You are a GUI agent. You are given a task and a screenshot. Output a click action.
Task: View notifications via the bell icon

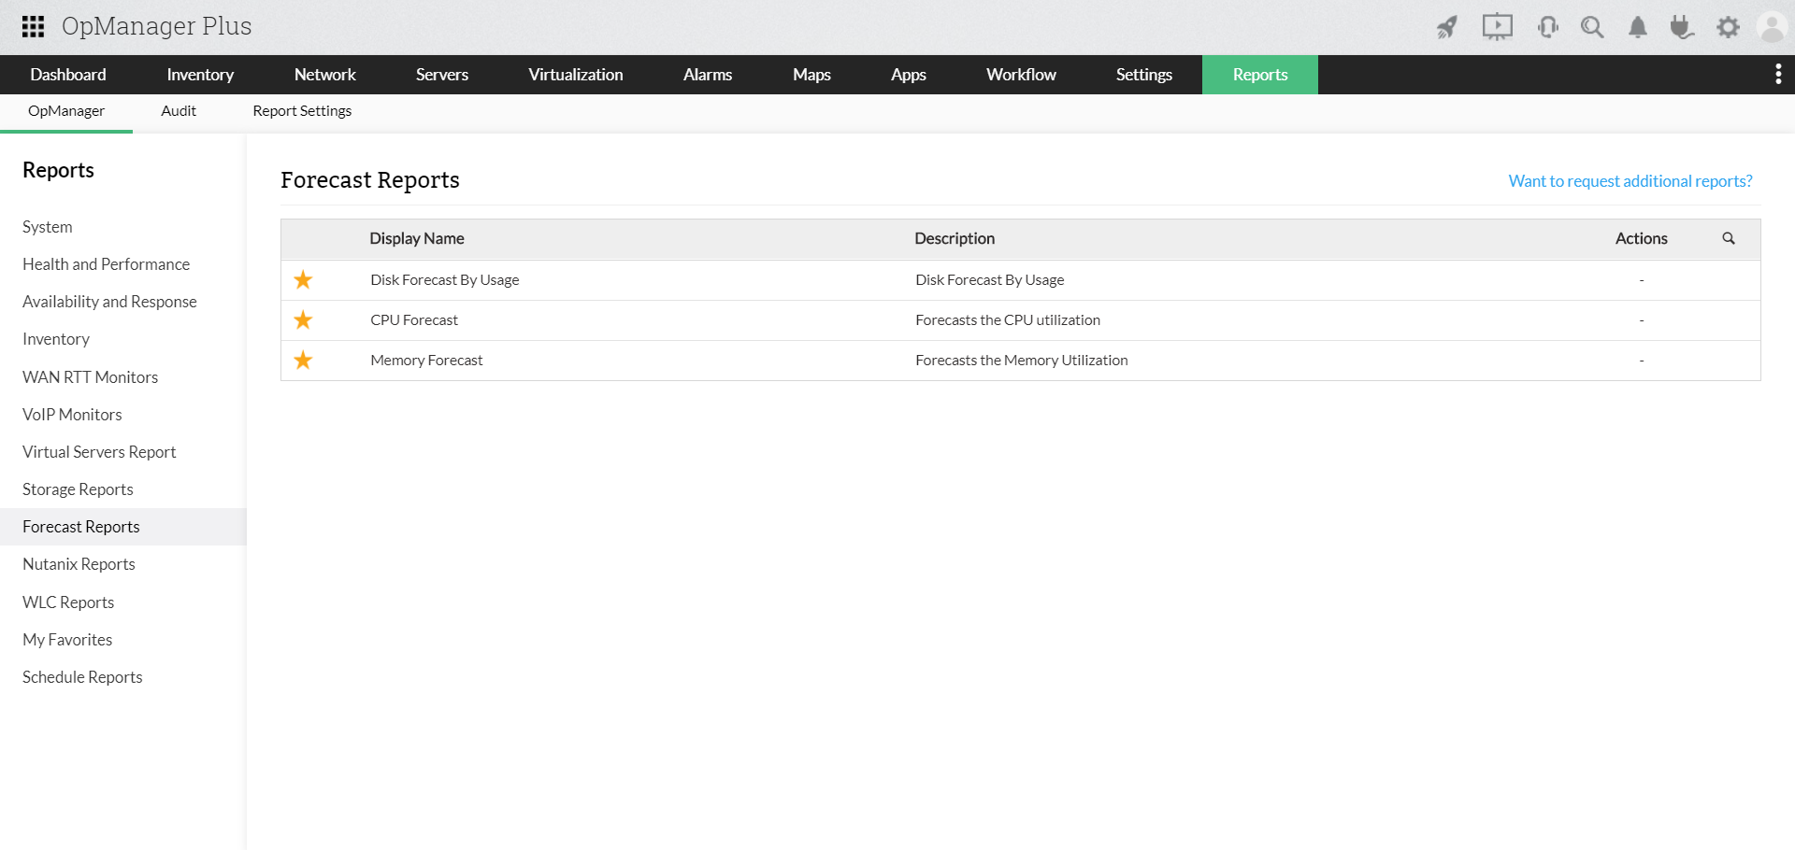(x=1637, y=26)
